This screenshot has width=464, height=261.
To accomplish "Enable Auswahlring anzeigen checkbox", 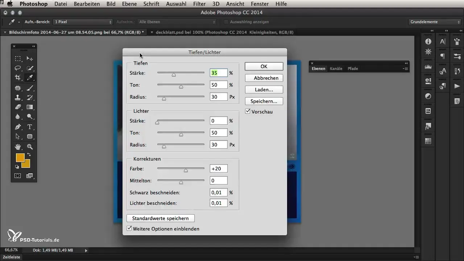I will (226, 22).
